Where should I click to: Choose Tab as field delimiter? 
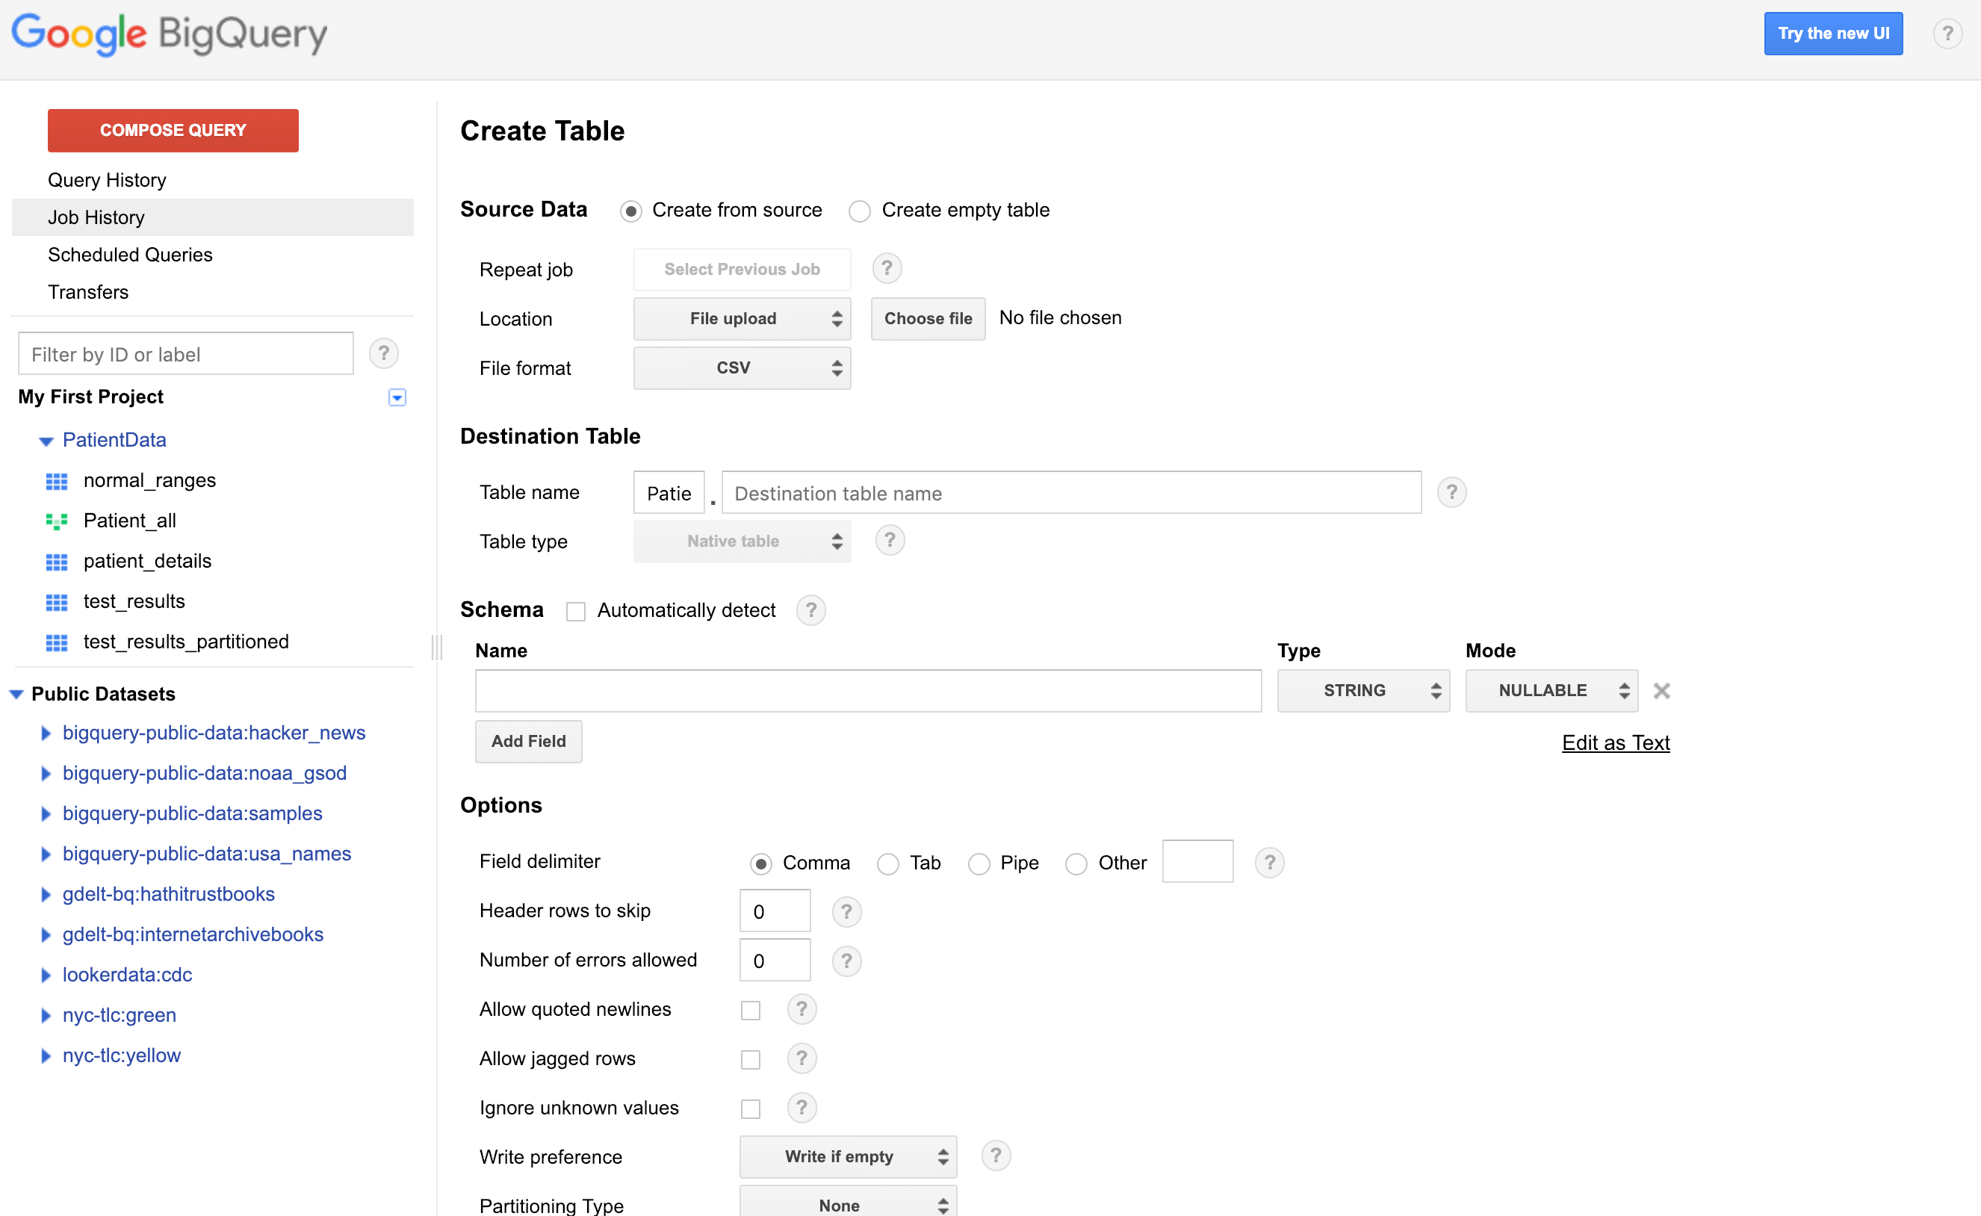(888, 863)
